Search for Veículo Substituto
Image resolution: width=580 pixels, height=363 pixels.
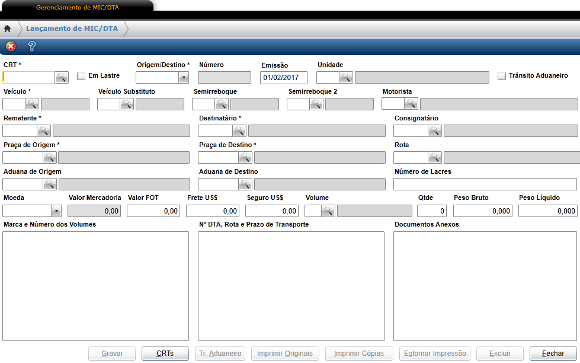click(127, 104)
